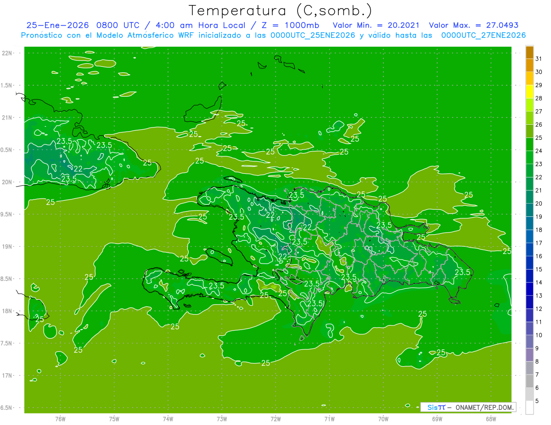Click the '70W' longitude axis label
The height and width of the screenshot is (425, 551).
(383, 419)
